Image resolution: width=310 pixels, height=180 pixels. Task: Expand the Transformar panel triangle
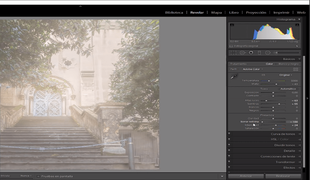(299, 162)
